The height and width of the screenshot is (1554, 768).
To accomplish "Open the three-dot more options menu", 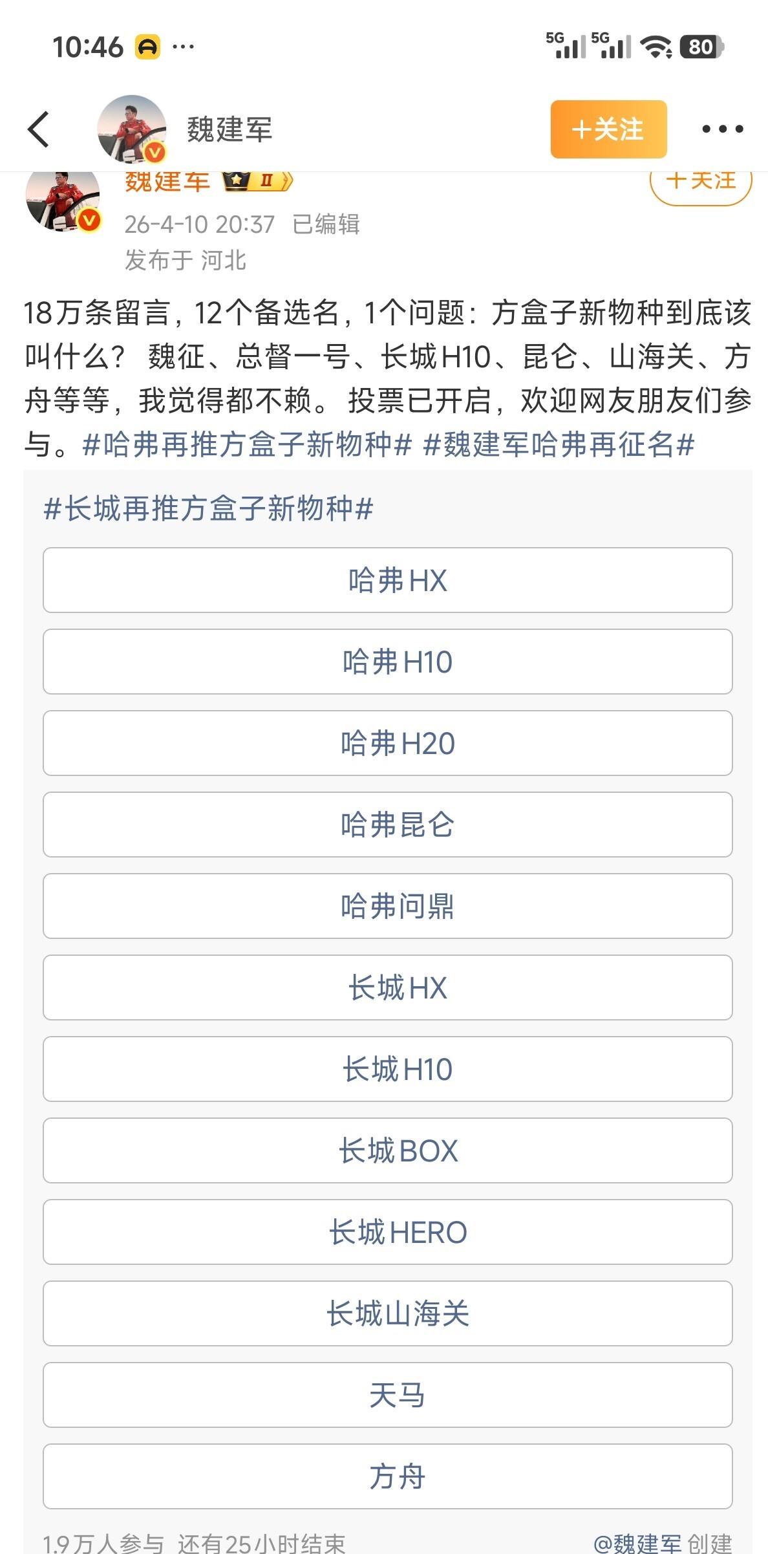I will tap(722, 129).
